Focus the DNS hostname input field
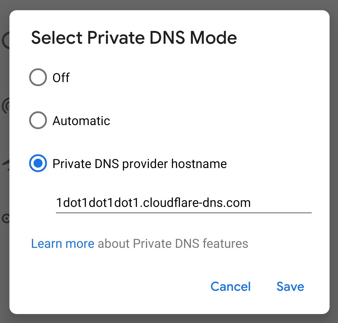 tap(184, 203)
